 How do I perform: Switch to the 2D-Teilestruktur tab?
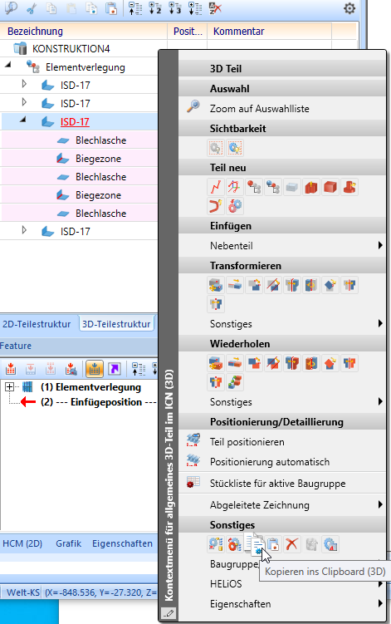pos(37,324)
